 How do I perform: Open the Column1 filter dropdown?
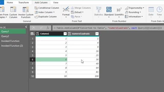pos(65,34)
